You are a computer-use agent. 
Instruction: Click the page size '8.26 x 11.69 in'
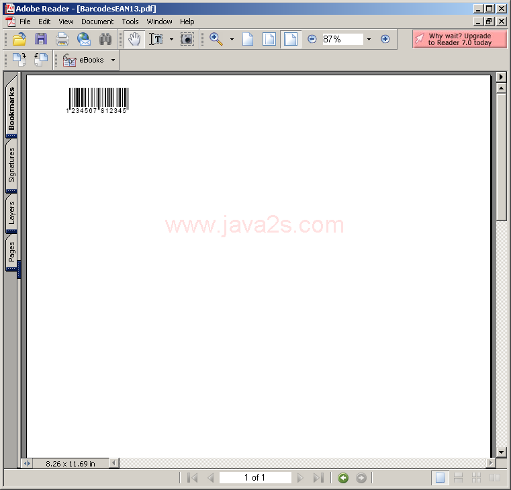click(71, 464)
